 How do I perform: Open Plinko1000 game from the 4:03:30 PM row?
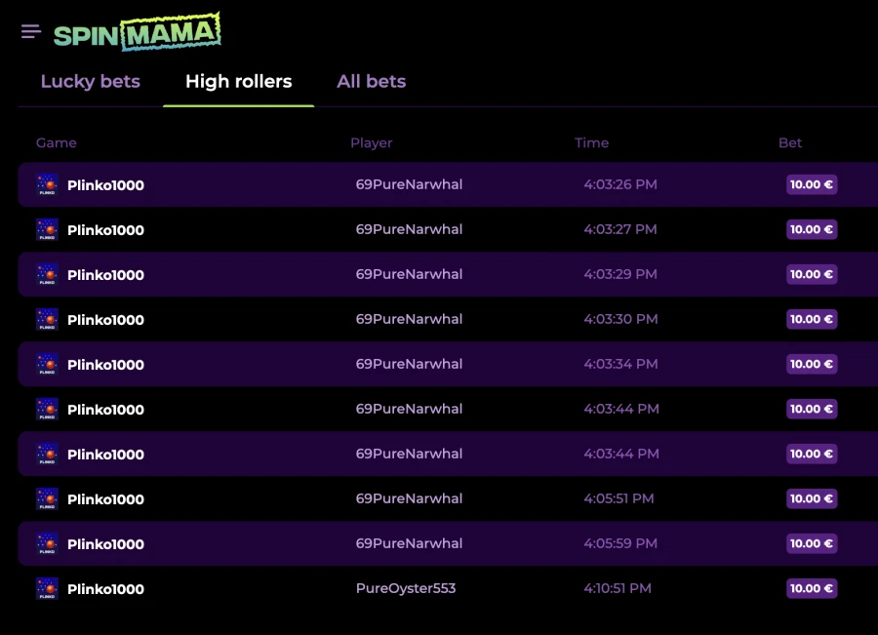(x=105, y=320)
